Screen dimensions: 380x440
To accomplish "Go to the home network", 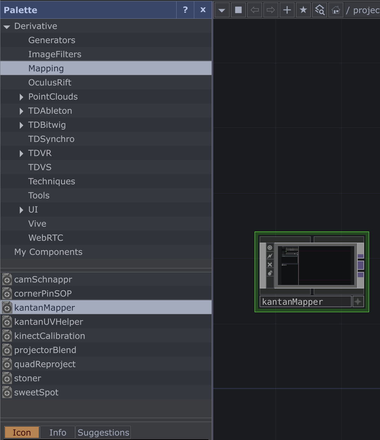I will click(336, 10).
